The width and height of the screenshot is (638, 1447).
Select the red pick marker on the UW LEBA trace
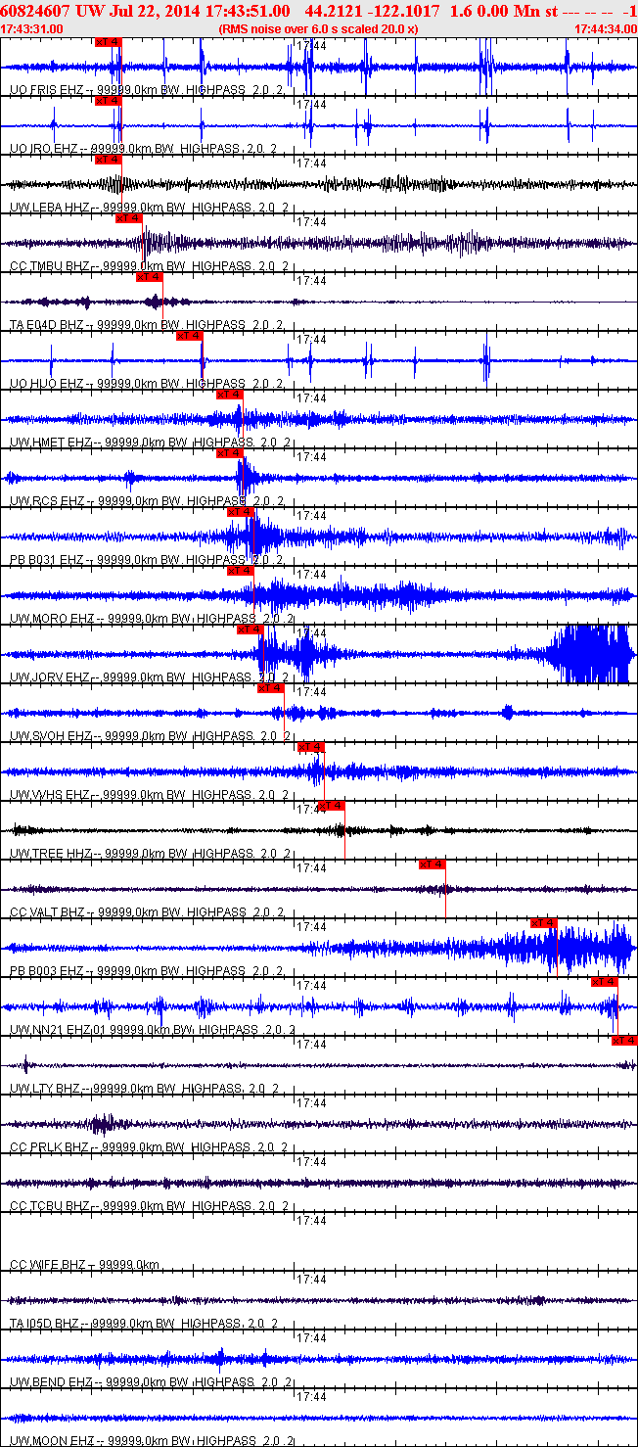click(x=108, y=160)
